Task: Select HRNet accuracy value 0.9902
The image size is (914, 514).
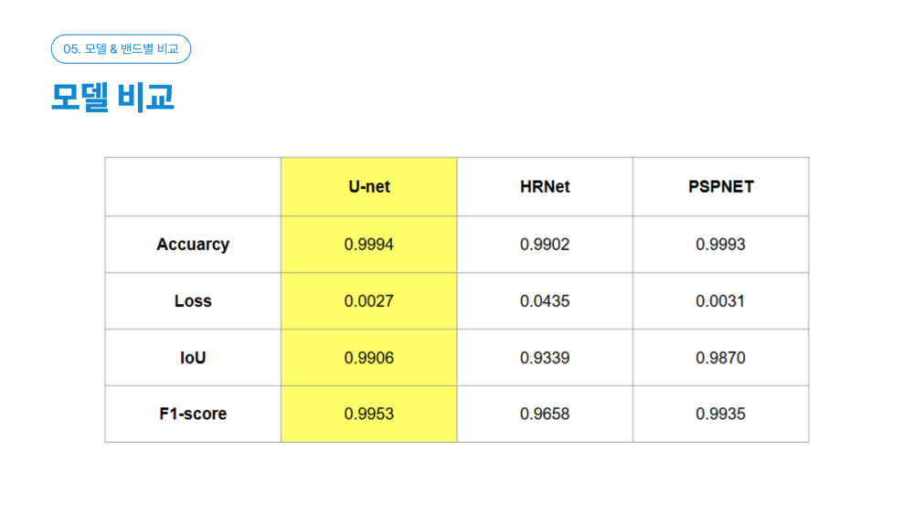Action: [545, 245]
